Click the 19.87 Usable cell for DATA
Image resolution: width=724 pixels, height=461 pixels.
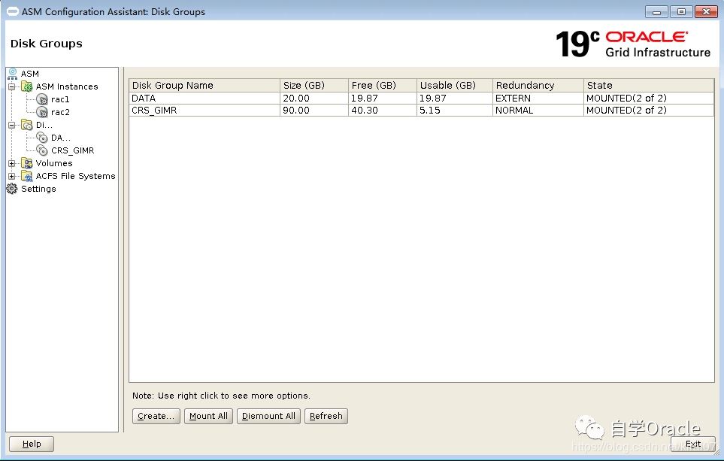point(455,98)
